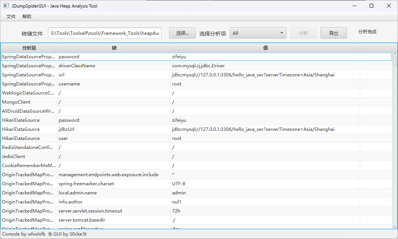Click the 选择... file chooser button
This screenshot has height=239, width=398.
tap(182, 33)
